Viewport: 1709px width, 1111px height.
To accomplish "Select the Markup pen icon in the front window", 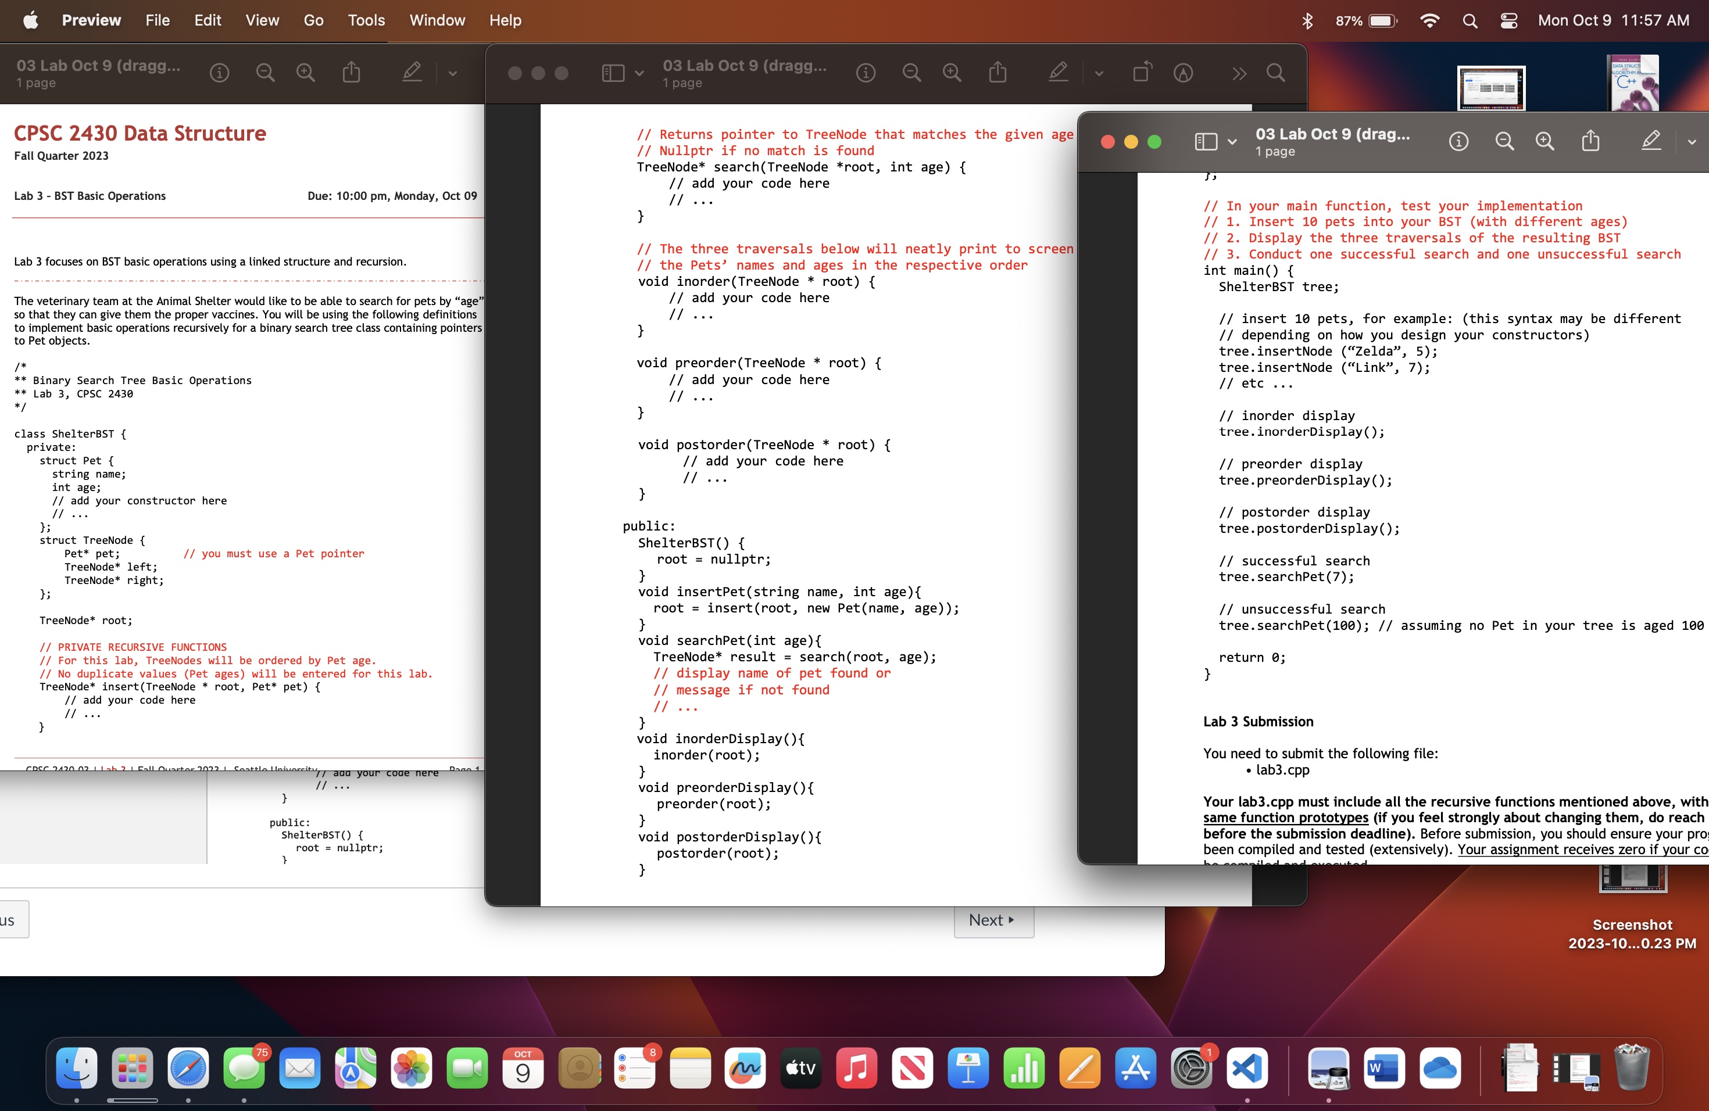I will pos(1651,141).
